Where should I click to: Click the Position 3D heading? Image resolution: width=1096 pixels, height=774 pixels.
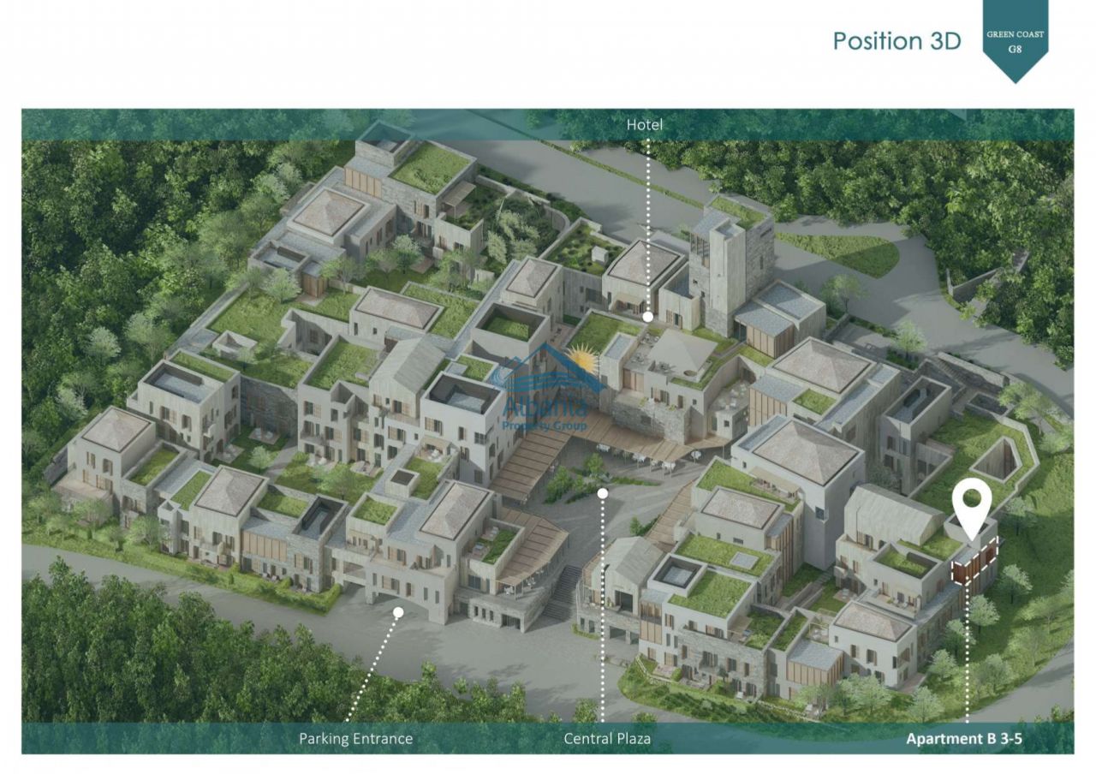896,41
